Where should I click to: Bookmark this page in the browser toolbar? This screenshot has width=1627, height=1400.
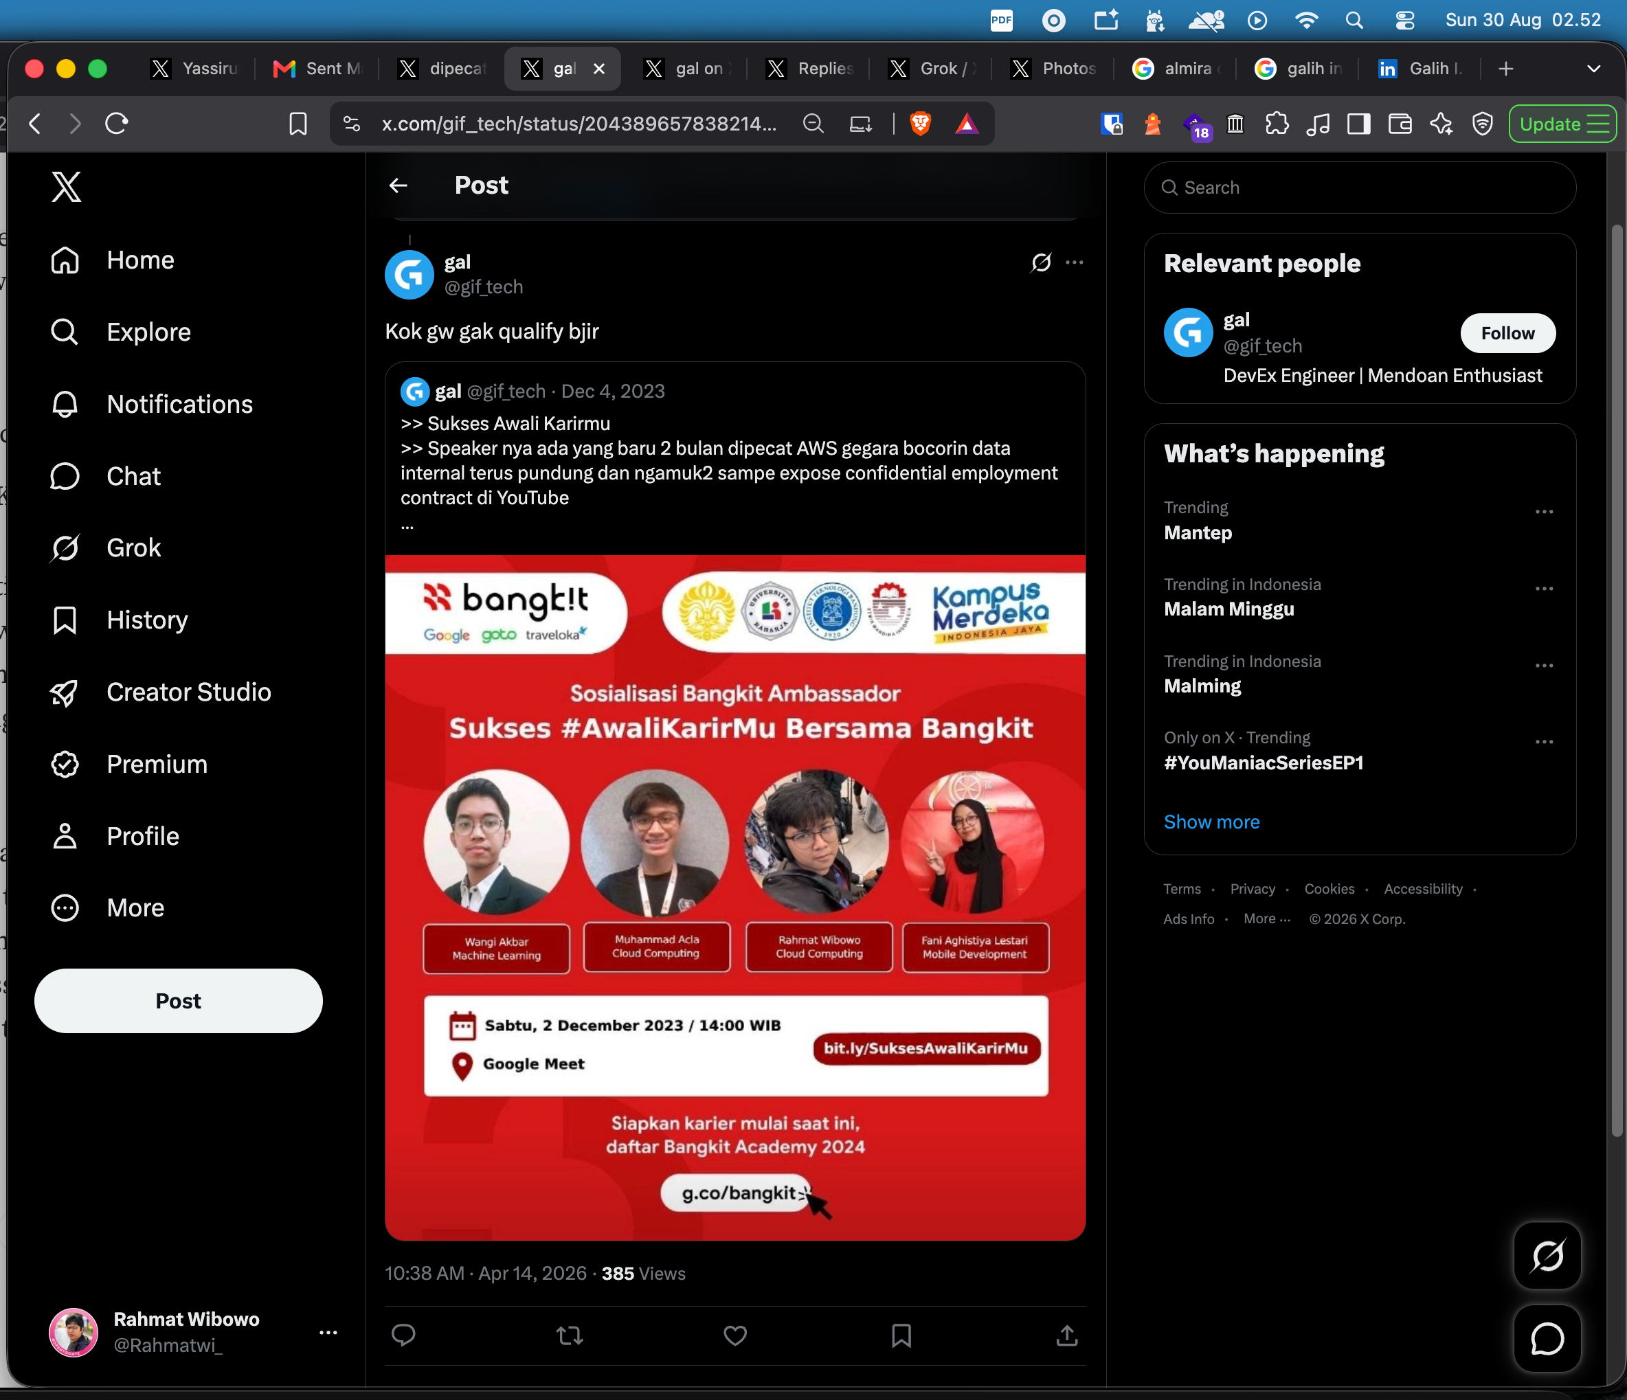coord(298,124)
